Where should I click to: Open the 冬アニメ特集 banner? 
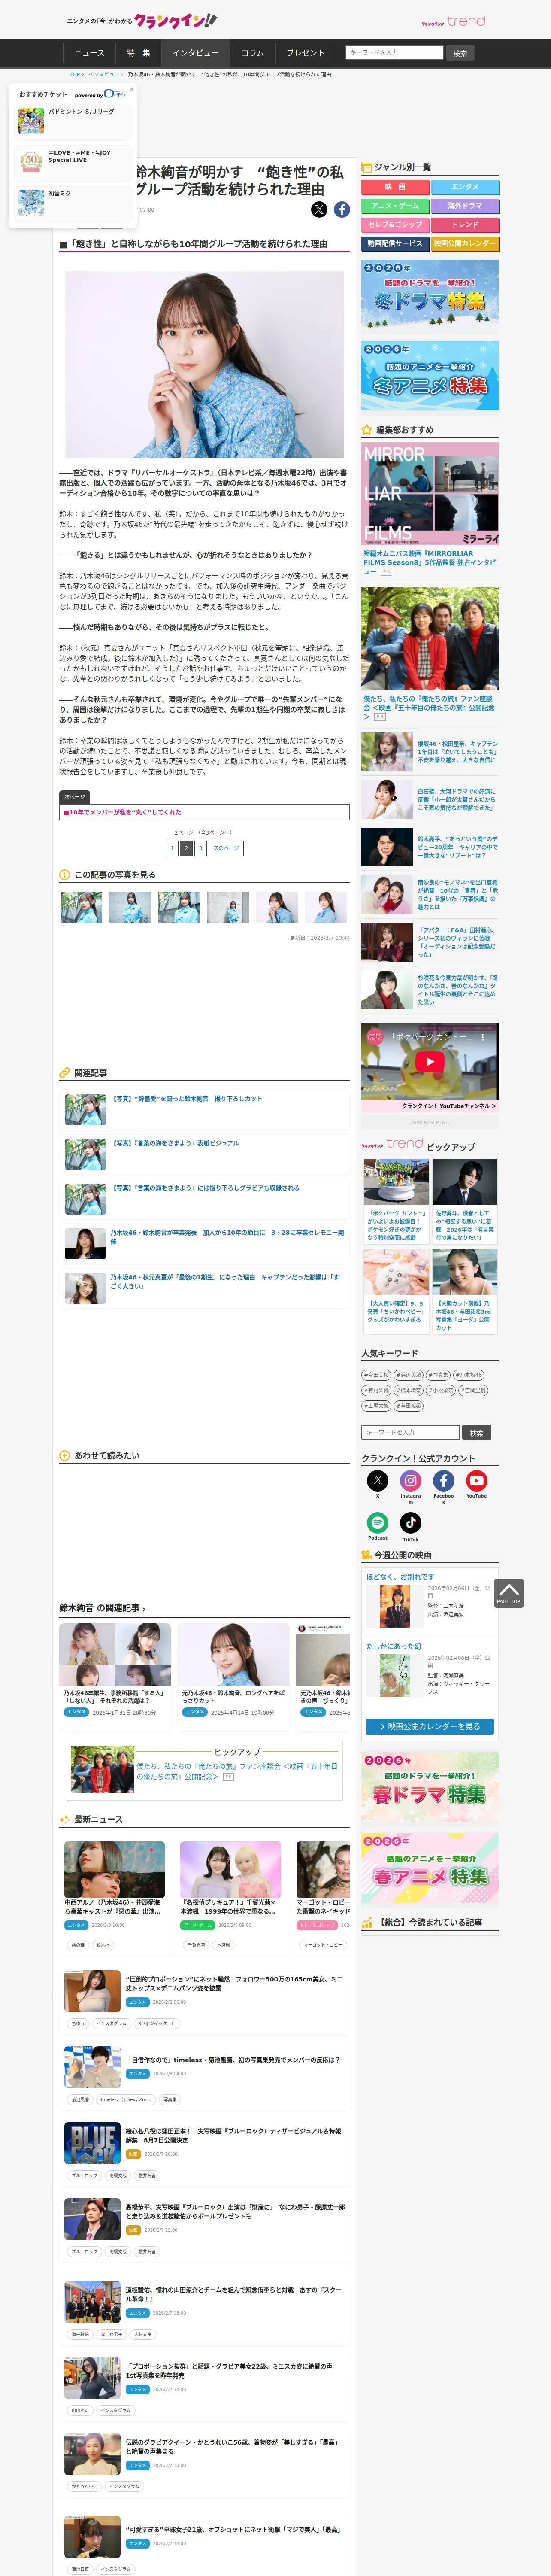pos(430,376)
